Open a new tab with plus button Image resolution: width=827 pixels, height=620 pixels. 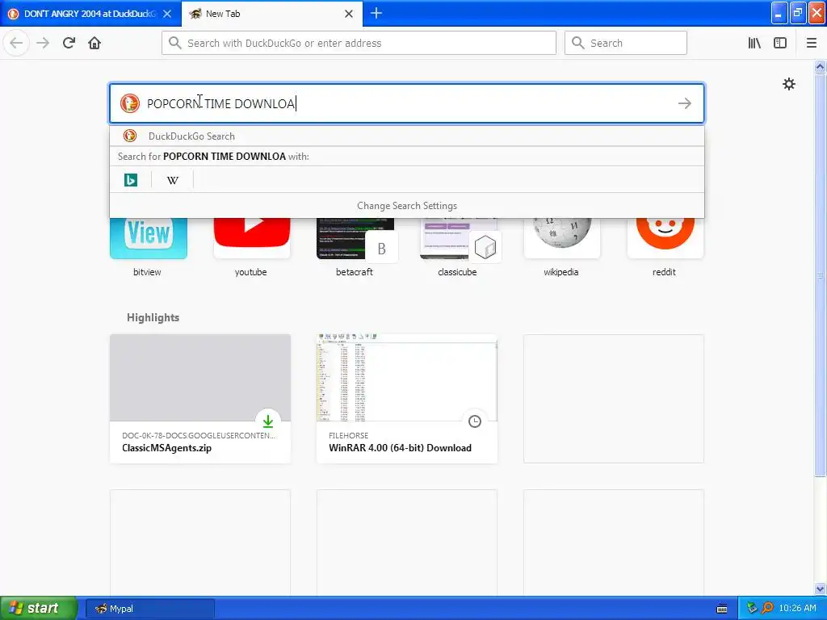click(376, 13)
